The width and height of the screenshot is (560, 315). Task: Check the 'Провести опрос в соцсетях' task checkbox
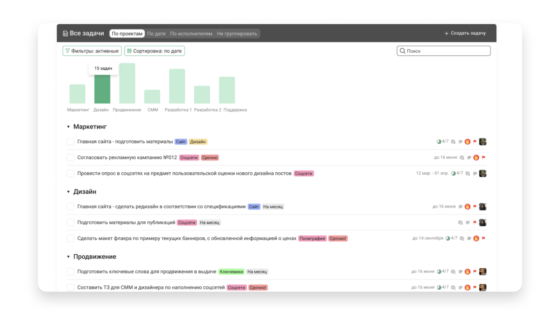[x=70, y=174]
